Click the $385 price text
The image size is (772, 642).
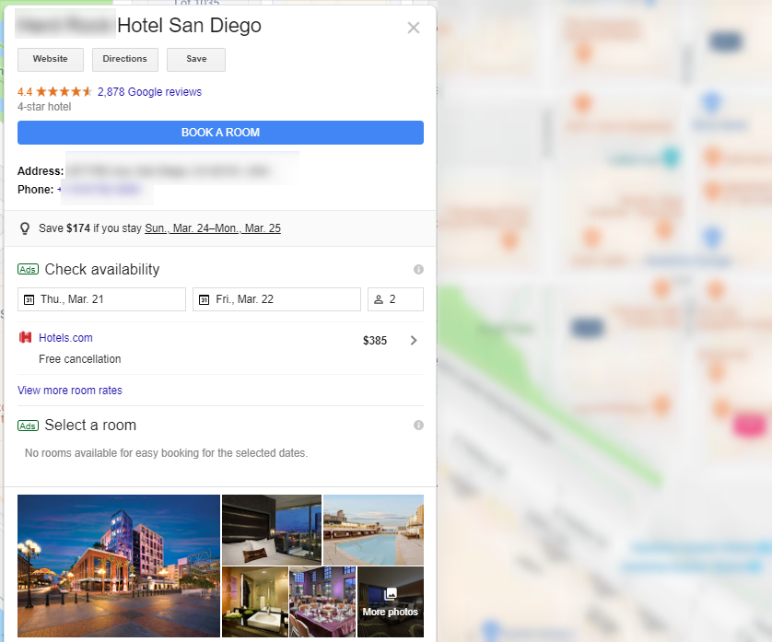coord(375,341)
